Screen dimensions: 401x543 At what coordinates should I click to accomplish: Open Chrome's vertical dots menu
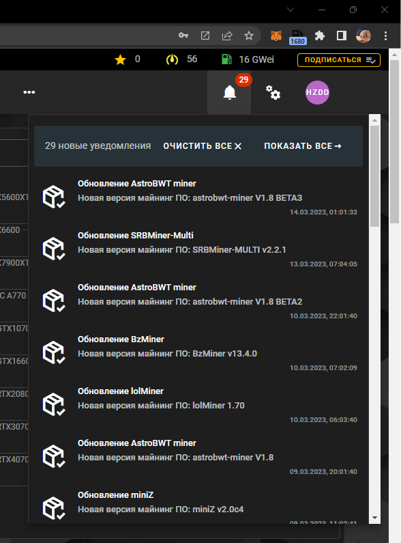(385, 36)
